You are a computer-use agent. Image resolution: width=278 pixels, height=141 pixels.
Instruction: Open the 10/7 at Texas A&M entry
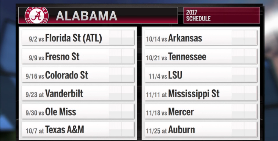click(78, 129)
